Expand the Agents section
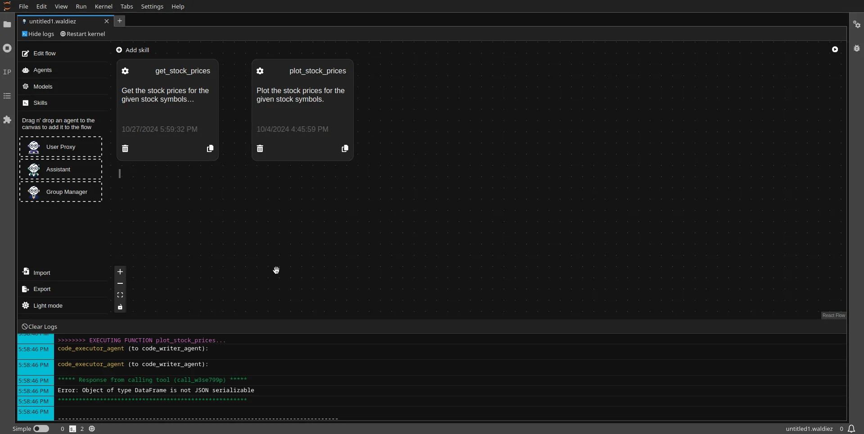The image size is (864, 434). click(x=43, y=70)
